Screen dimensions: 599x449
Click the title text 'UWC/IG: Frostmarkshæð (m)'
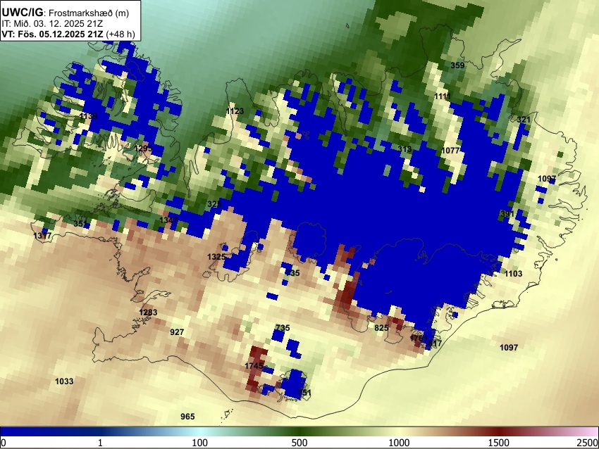[66, 13]
